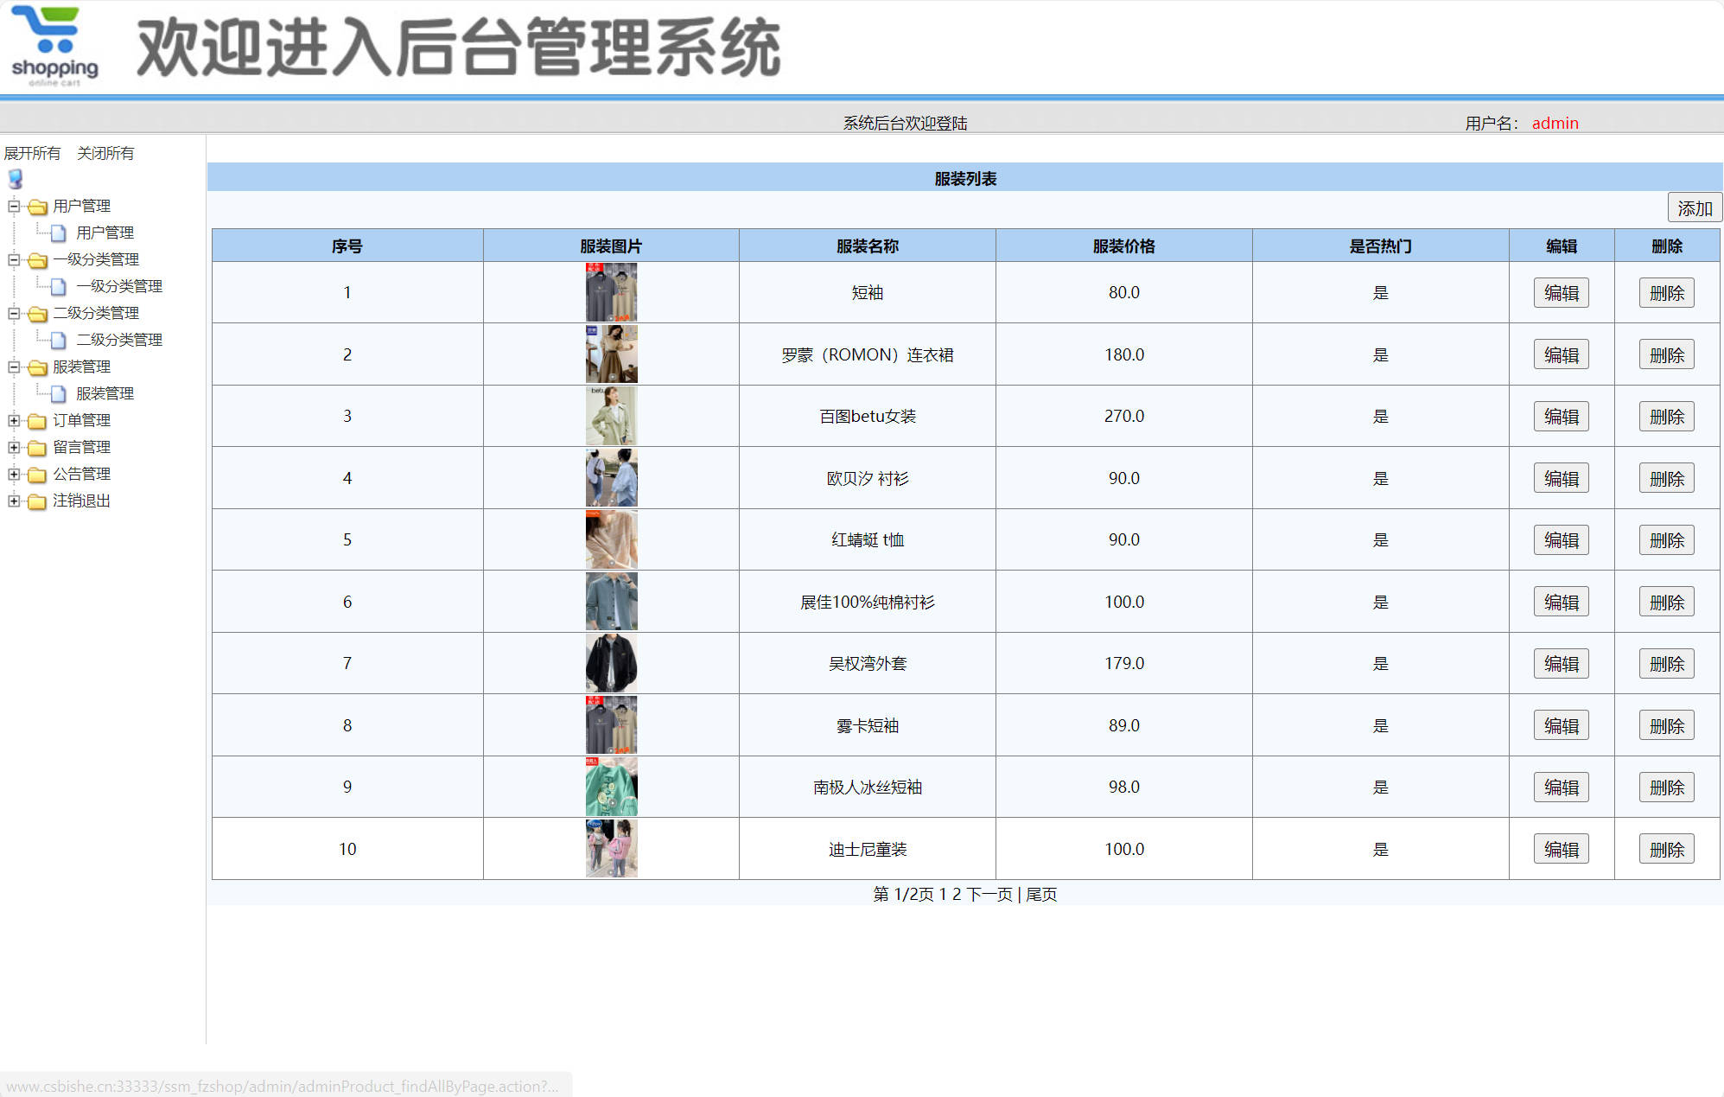Click the folder icon beside 留言管理
Viewport: 1724px width, 1097px height.
click(x=35, y=448)
